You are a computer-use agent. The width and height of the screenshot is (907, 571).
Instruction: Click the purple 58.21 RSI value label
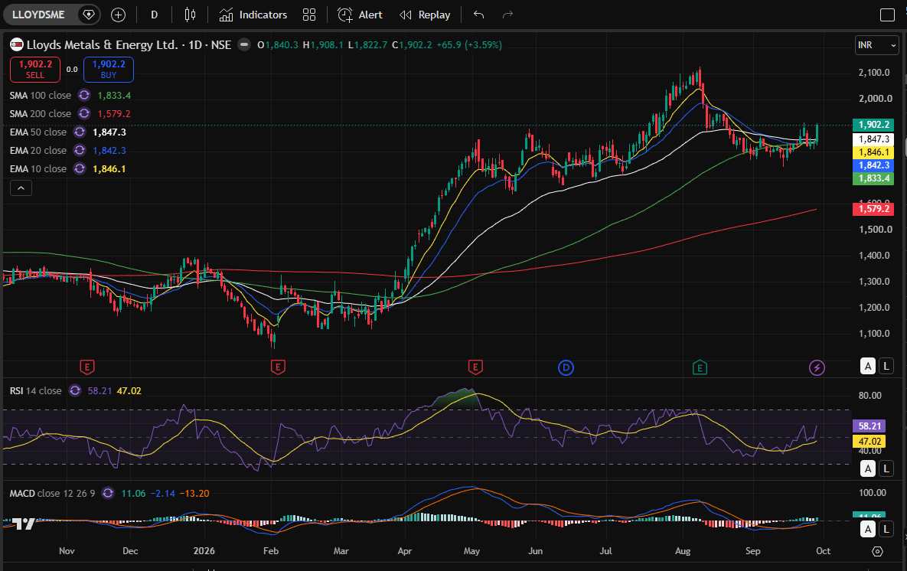pyautogui.click(x=869, y=426)
